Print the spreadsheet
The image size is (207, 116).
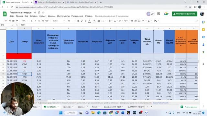[13, 21]
